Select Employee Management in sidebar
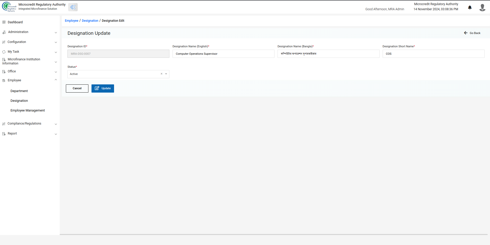490x245 pixels. click(x=28, y=110)
